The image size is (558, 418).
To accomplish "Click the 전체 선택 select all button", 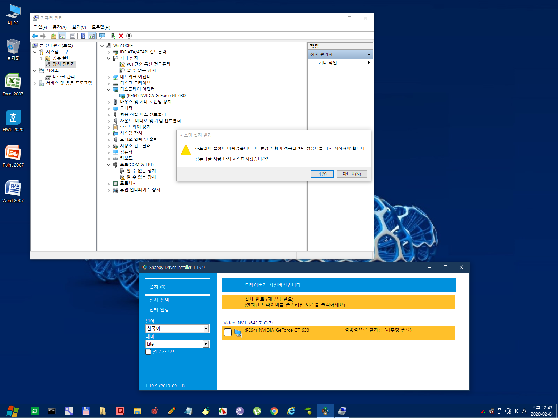I will pyautogui.click(x=177, y=300).
